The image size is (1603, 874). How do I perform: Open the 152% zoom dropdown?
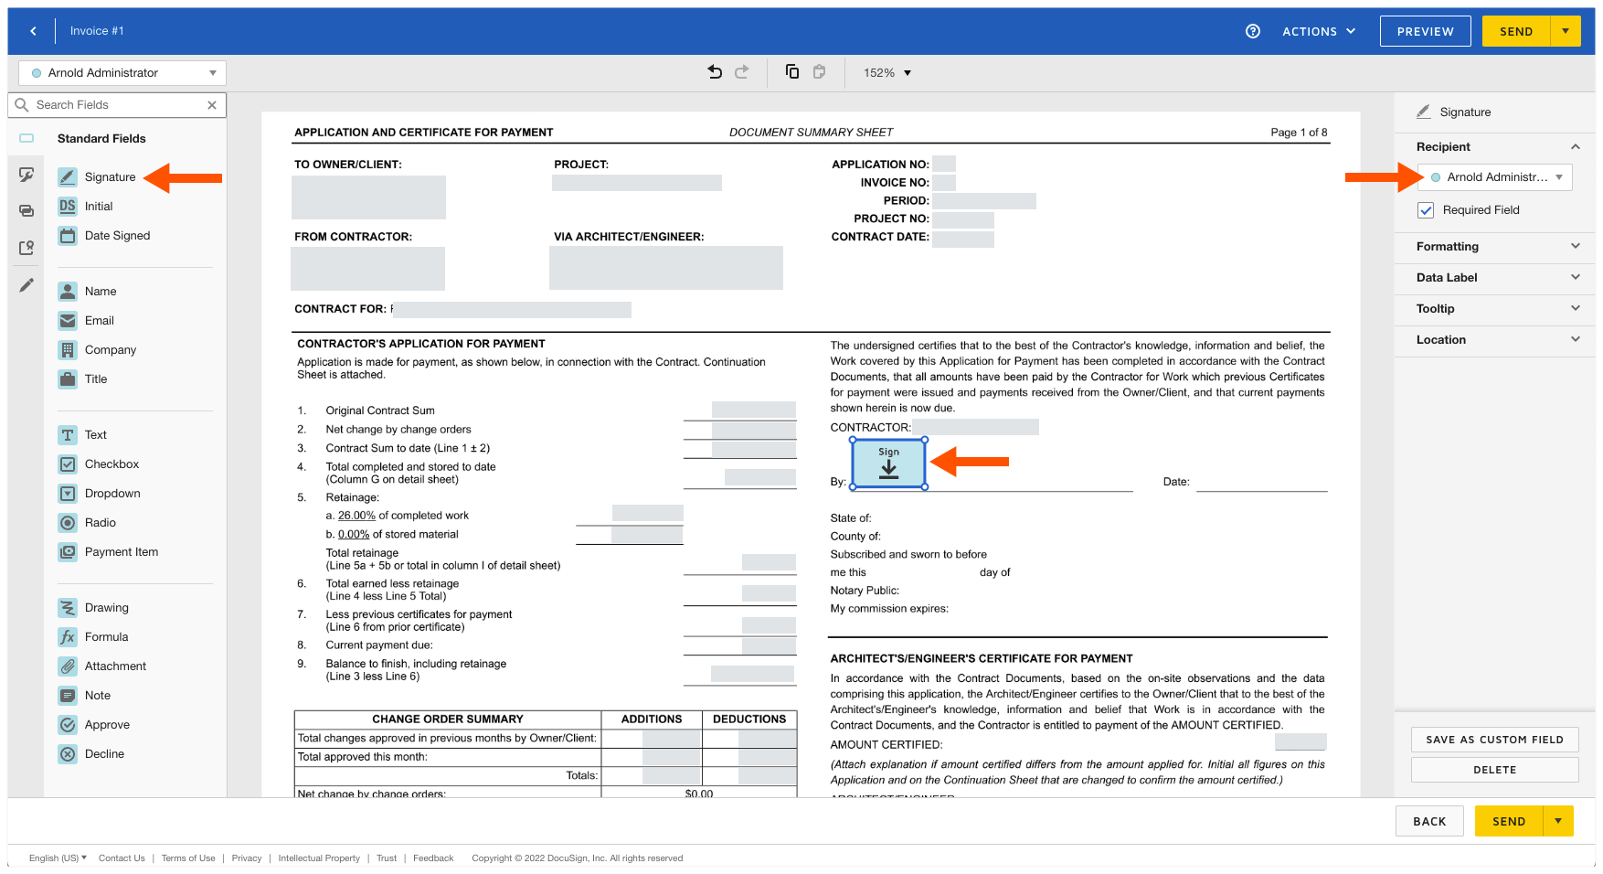tap(887, 73)
